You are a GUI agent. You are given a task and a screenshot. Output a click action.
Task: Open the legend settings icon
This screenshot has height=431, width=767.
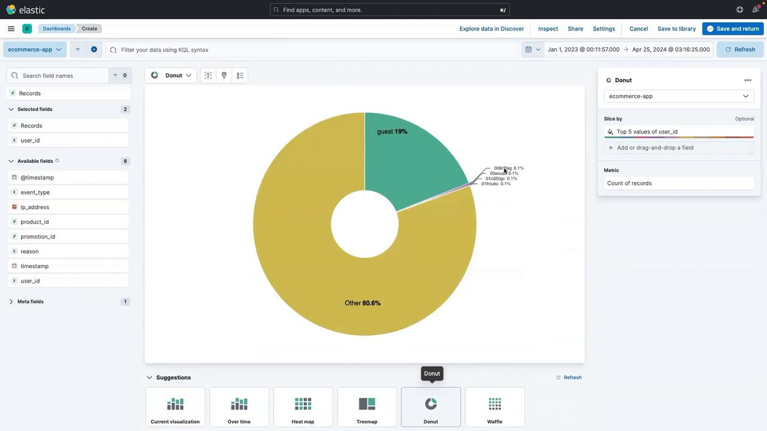point(240,75)
